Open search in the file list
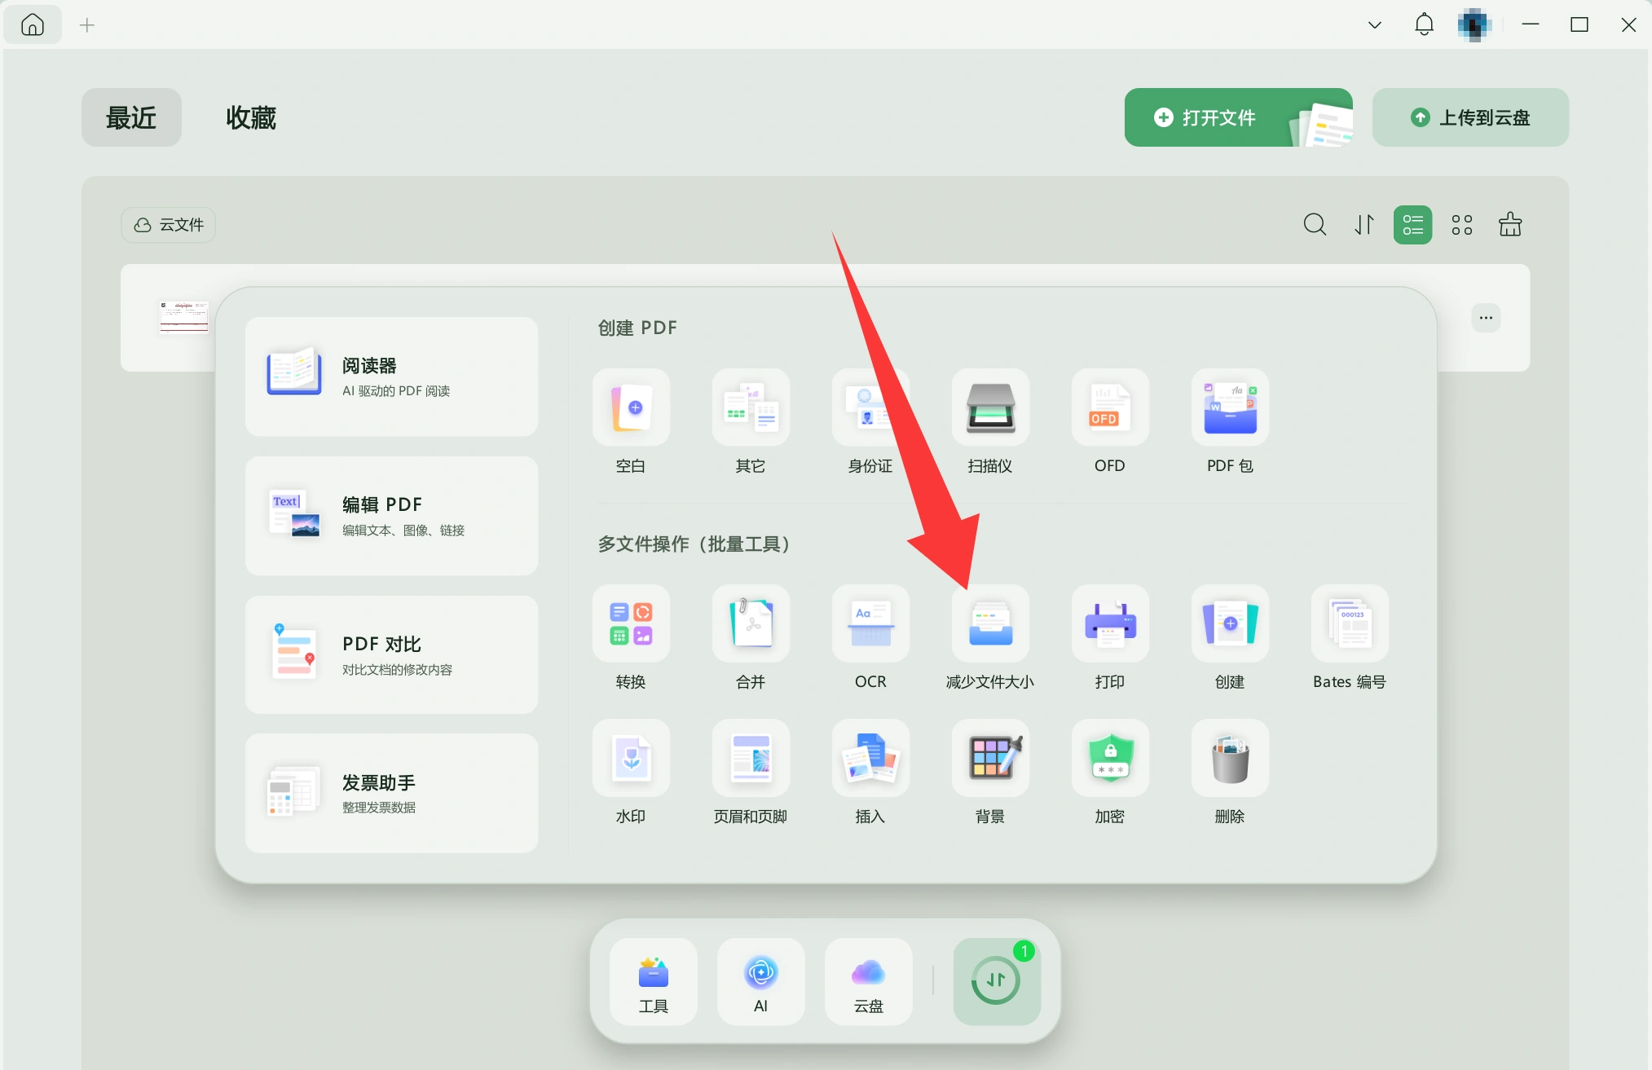The image size is (1652, 1070). coord(1315,224)
